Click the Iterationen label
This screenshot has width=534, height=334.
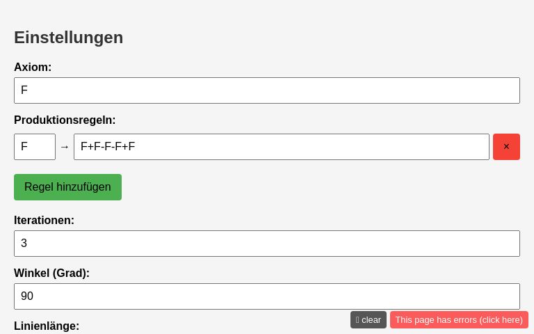(x=44, y=220)
